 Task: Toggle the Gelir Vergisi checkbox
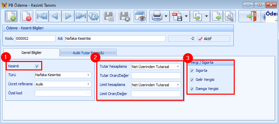(192, 80)
